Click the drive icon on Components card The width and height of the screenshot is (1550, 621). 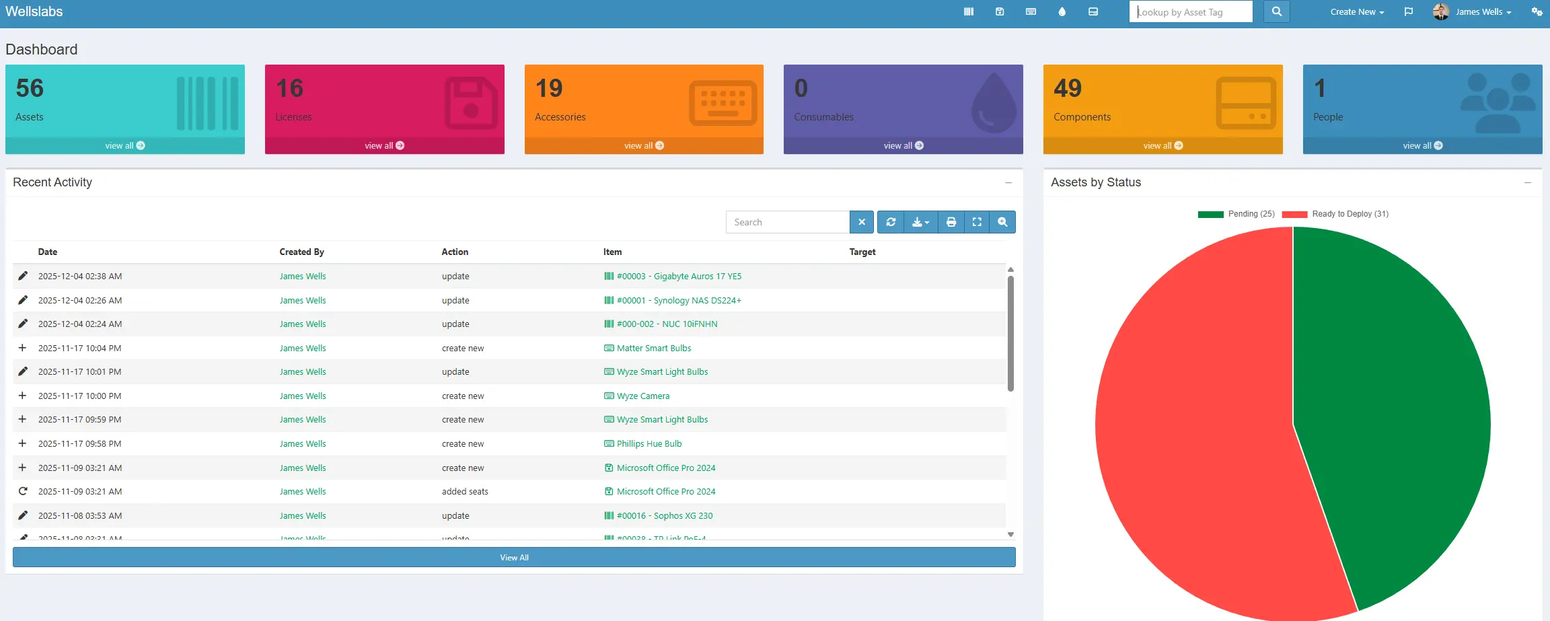pyautogui.click(x=1246, y=103)
